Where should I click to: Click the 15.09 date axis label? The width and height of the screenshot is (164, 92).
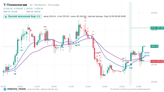click(x=88, y=87)
